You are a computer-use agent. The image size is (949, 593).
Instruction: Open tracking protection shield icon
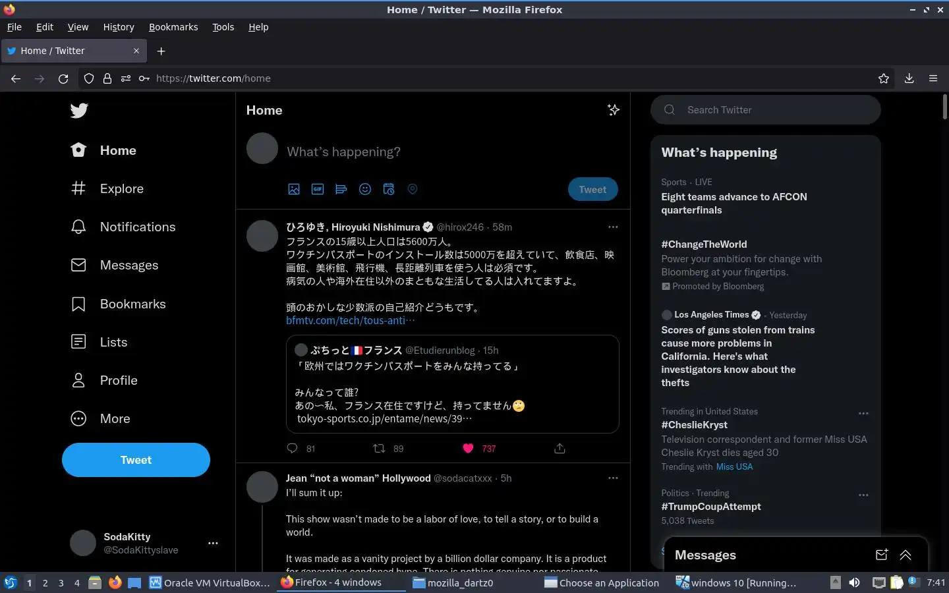(x=89, y=78)
